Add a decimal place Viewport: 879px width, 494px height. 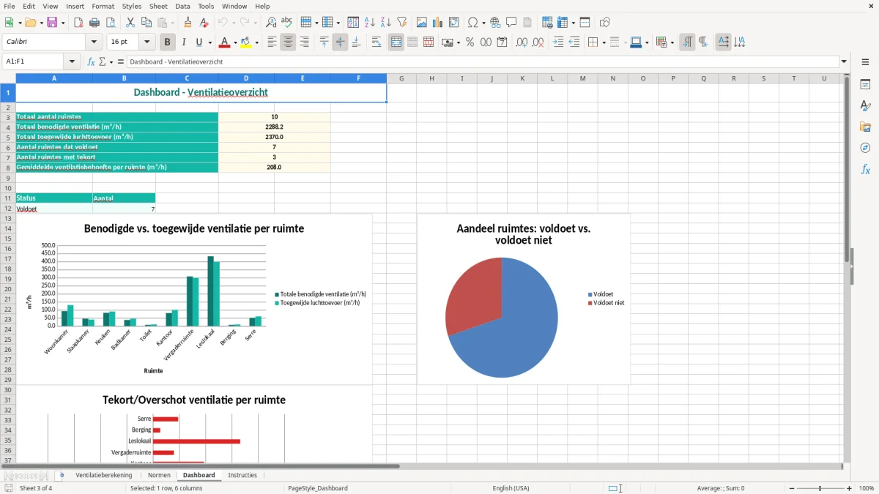coord(522,42)
